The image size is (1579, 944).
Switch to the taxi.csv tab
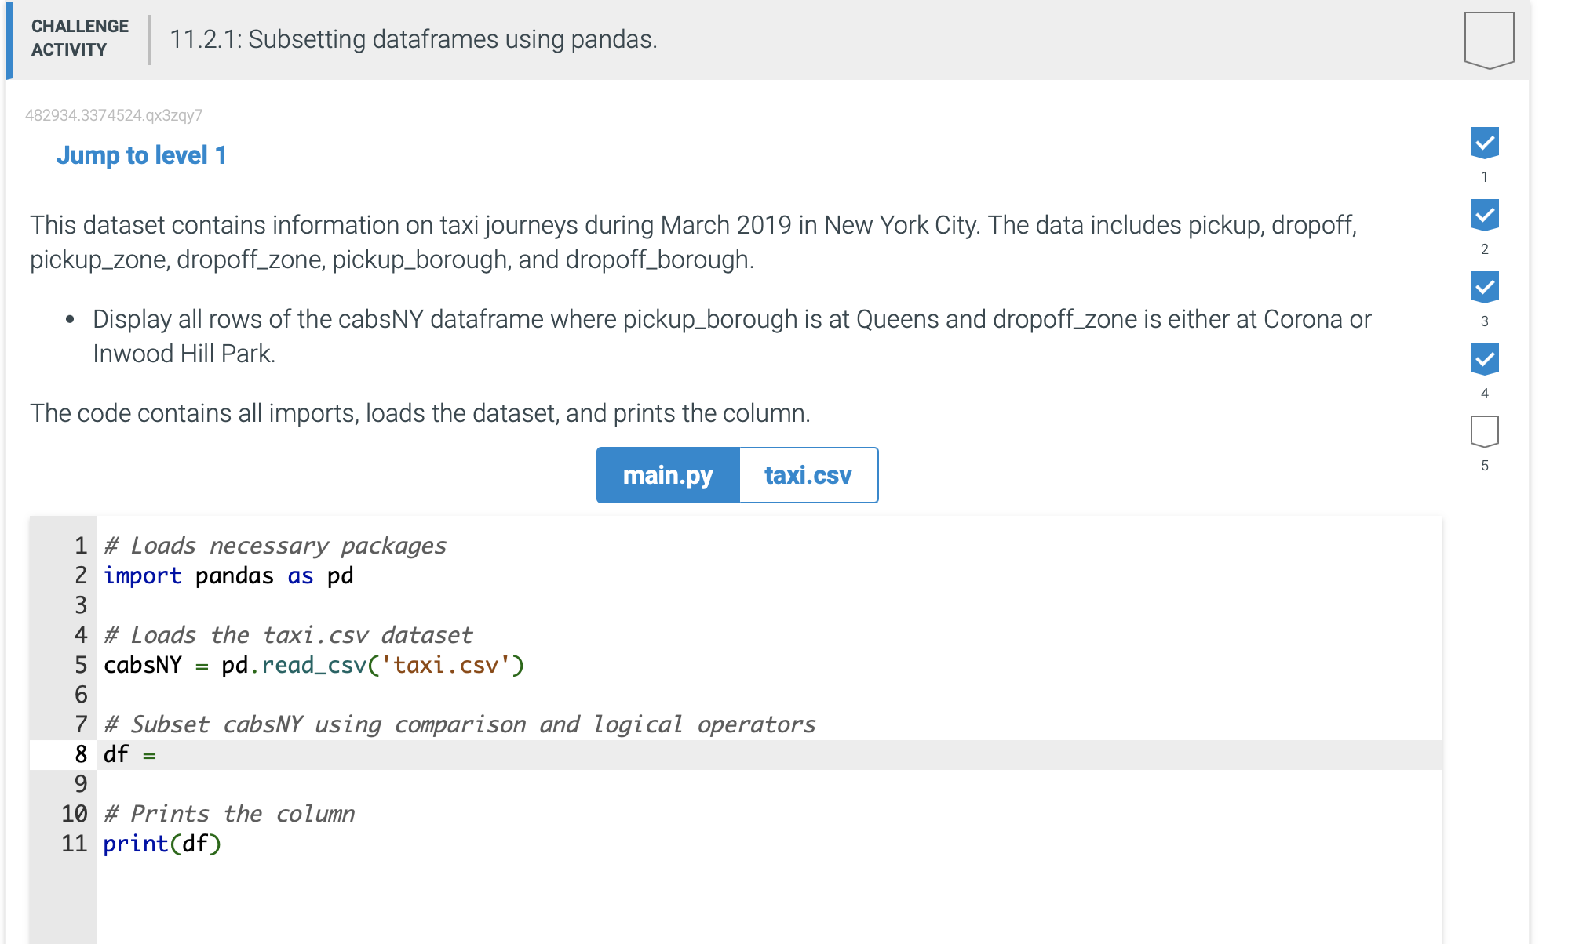tap(808, 474)
